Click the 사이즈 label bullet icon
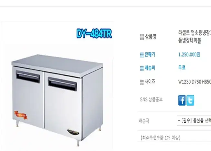 (142, 82)
